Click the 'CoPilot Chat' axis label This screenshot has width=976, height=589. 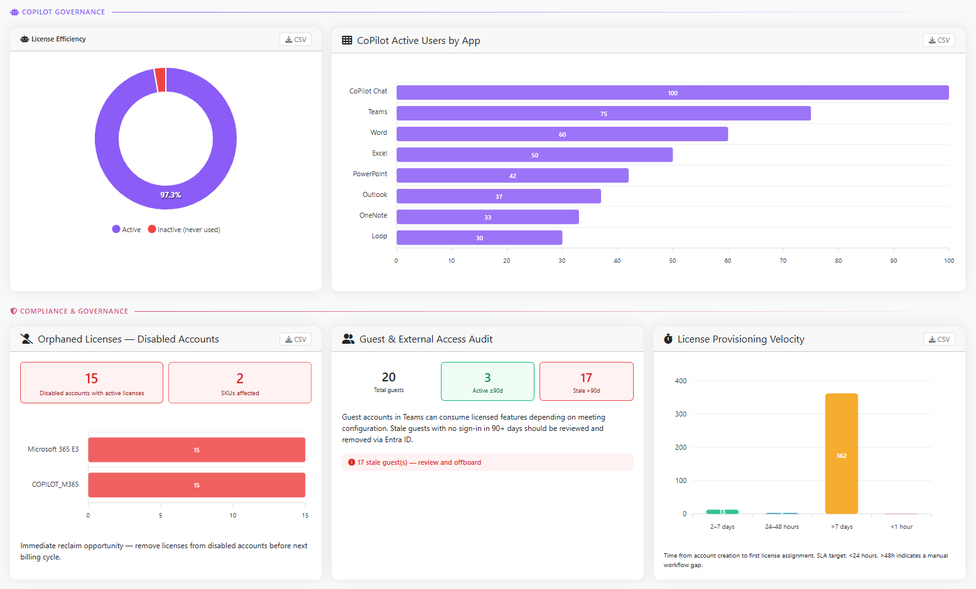pos(368,91)
